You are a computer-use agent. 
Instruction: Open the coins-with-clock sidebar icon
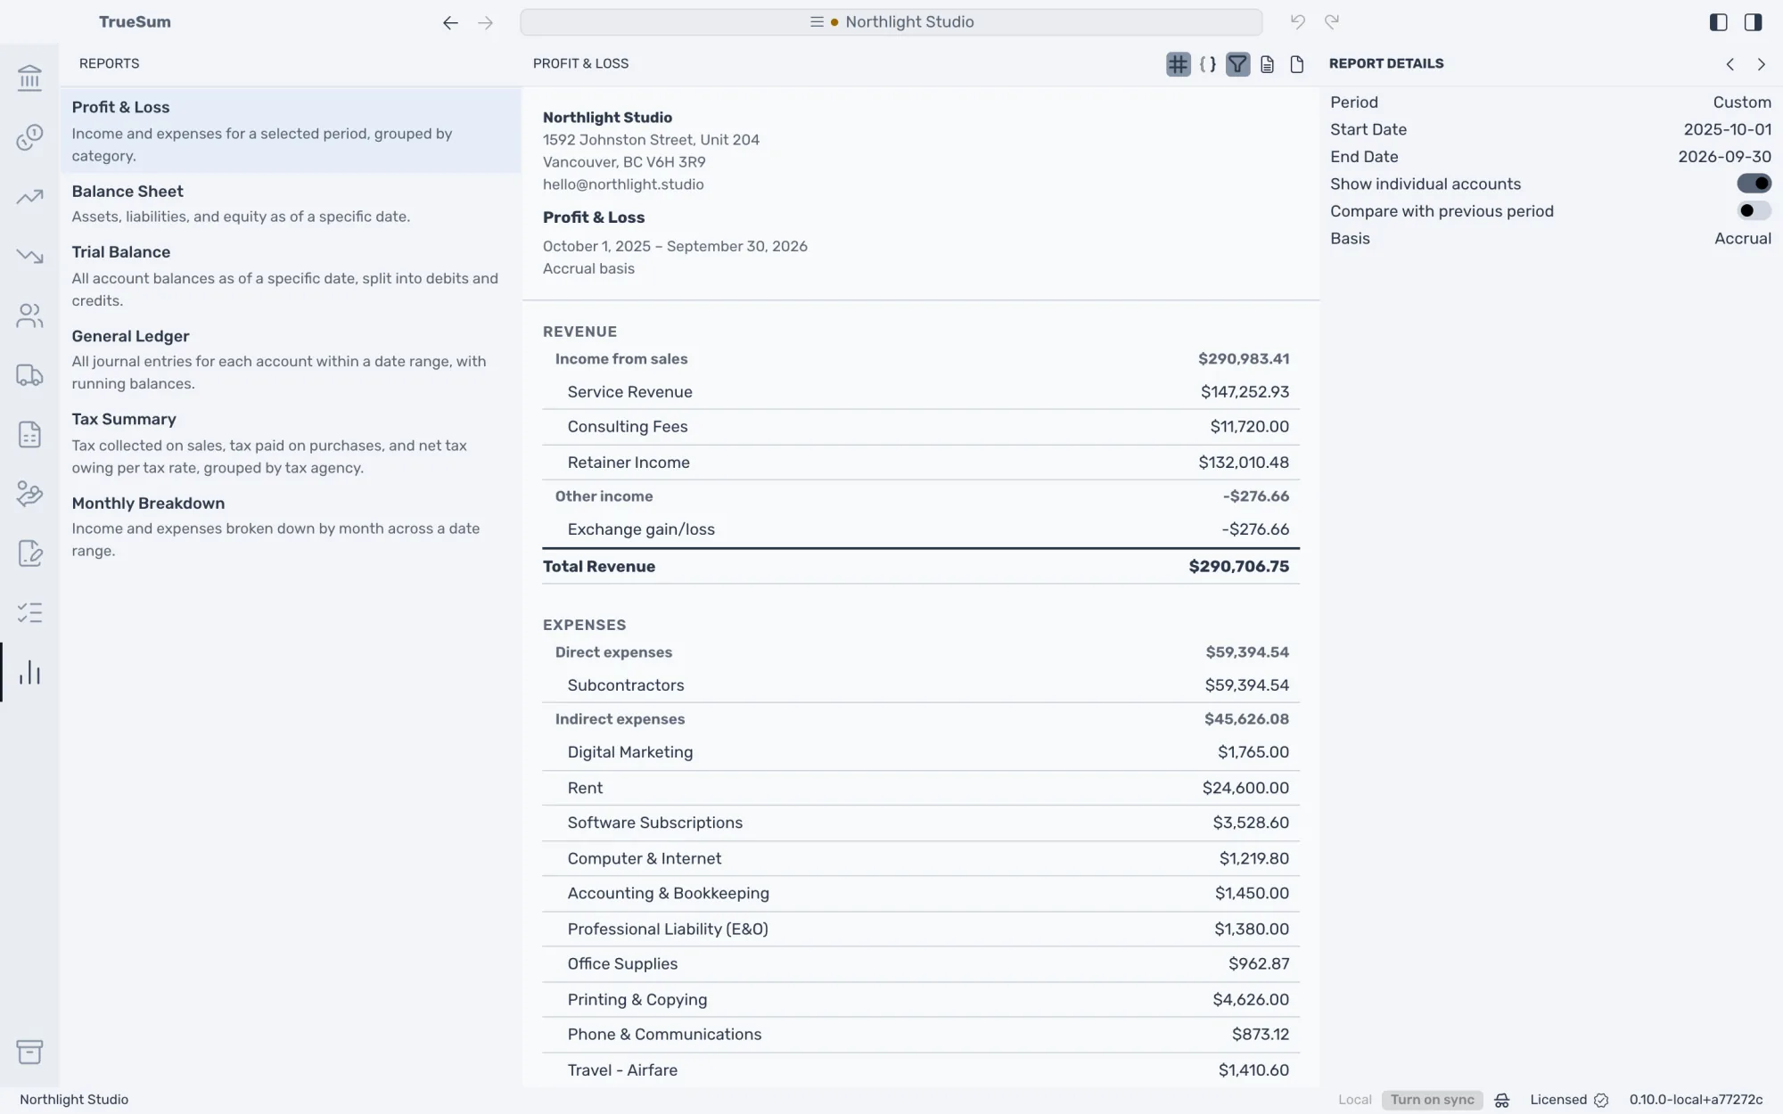(x=29, y=137)
